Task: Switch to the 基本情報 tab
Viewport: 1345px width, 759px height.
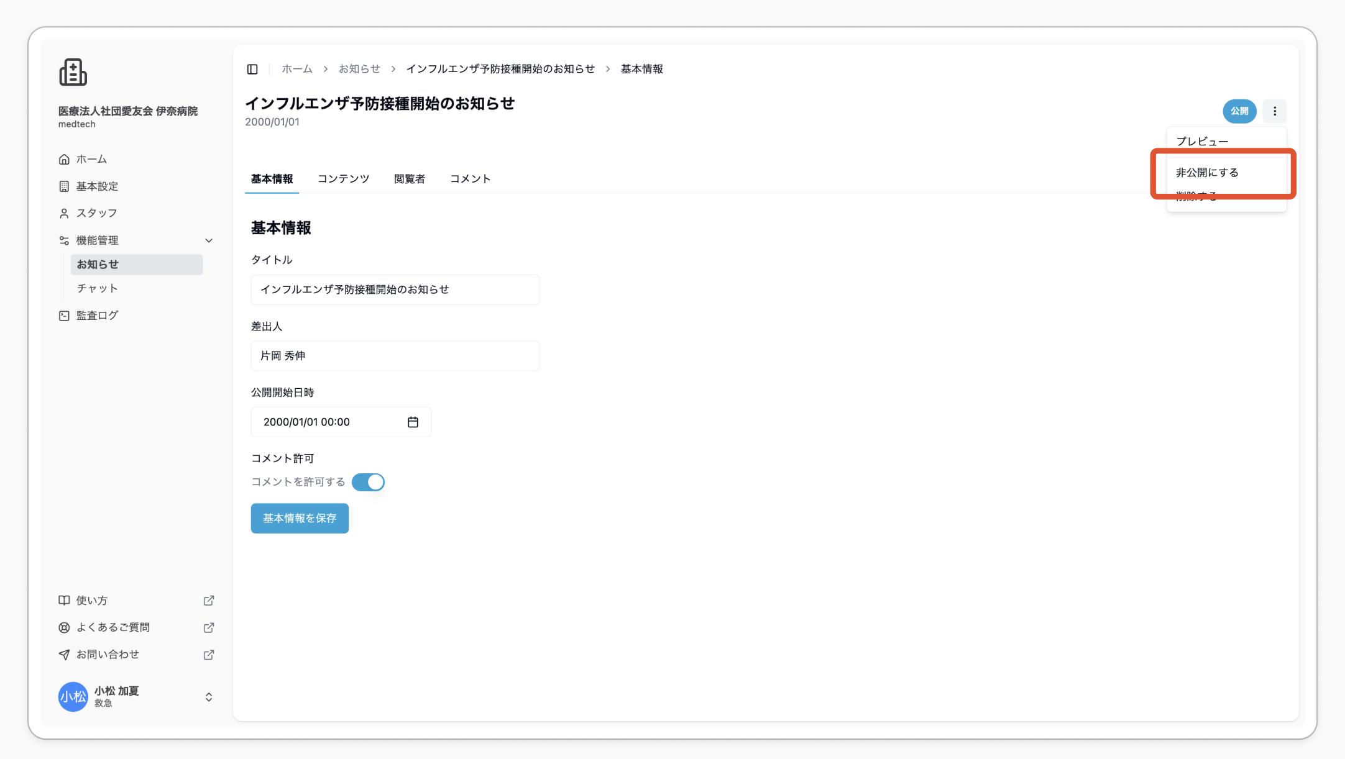Action: (x=272, y=179)
